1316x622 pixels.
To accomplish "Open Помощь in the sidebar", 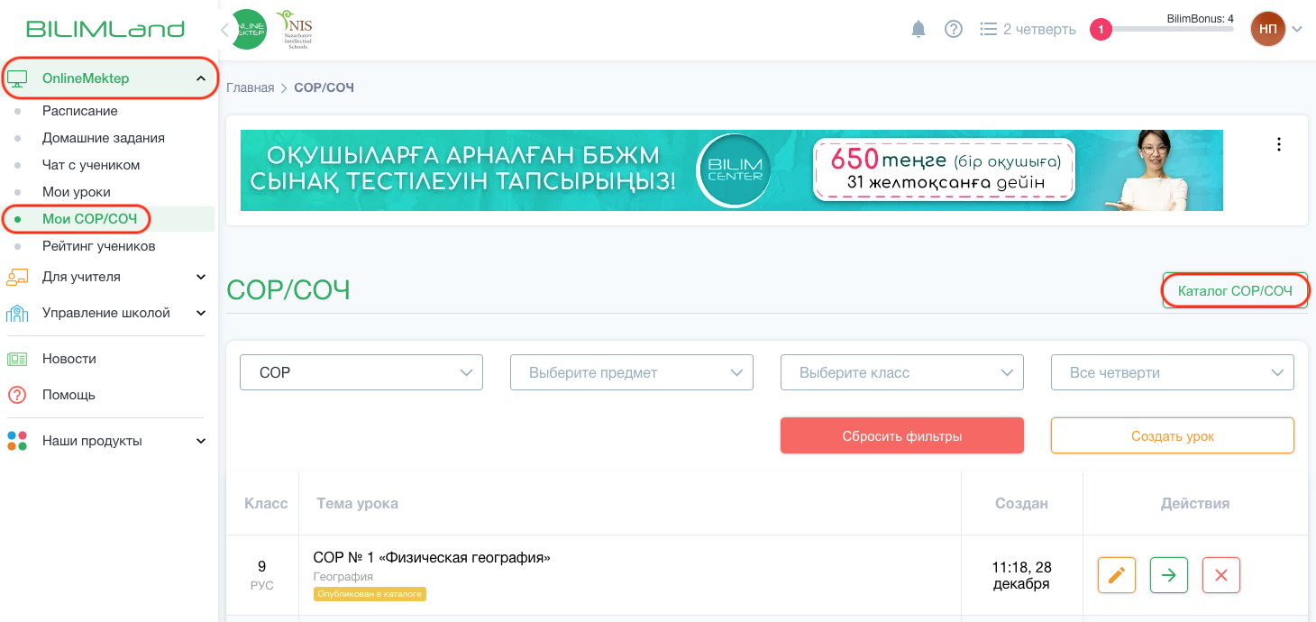I will (x=69, y=395).
